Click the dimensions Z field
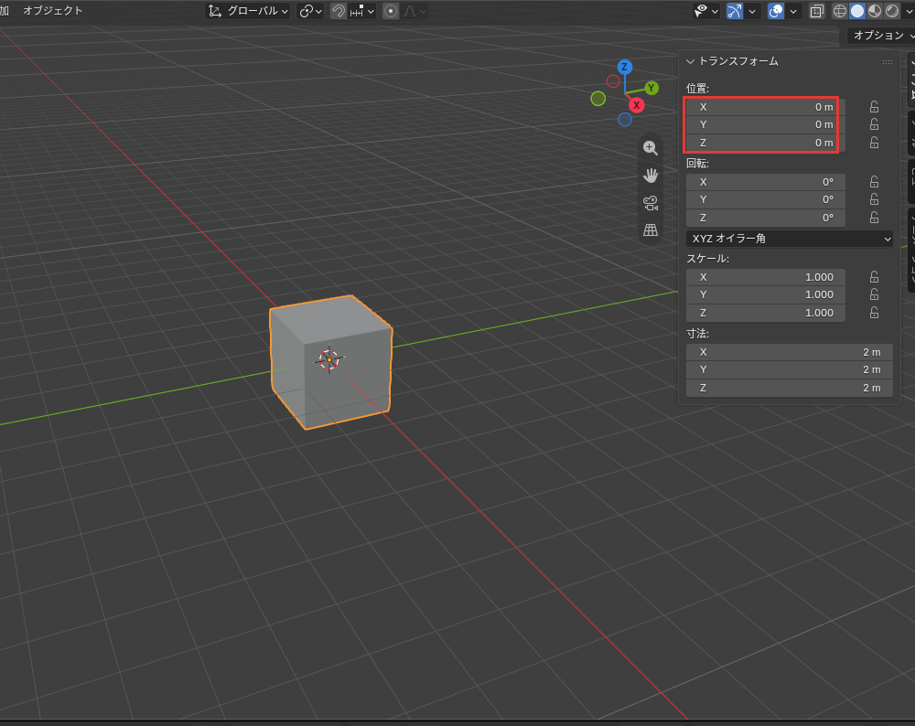This screenshot has height=726, width=915. click(789, 388)
